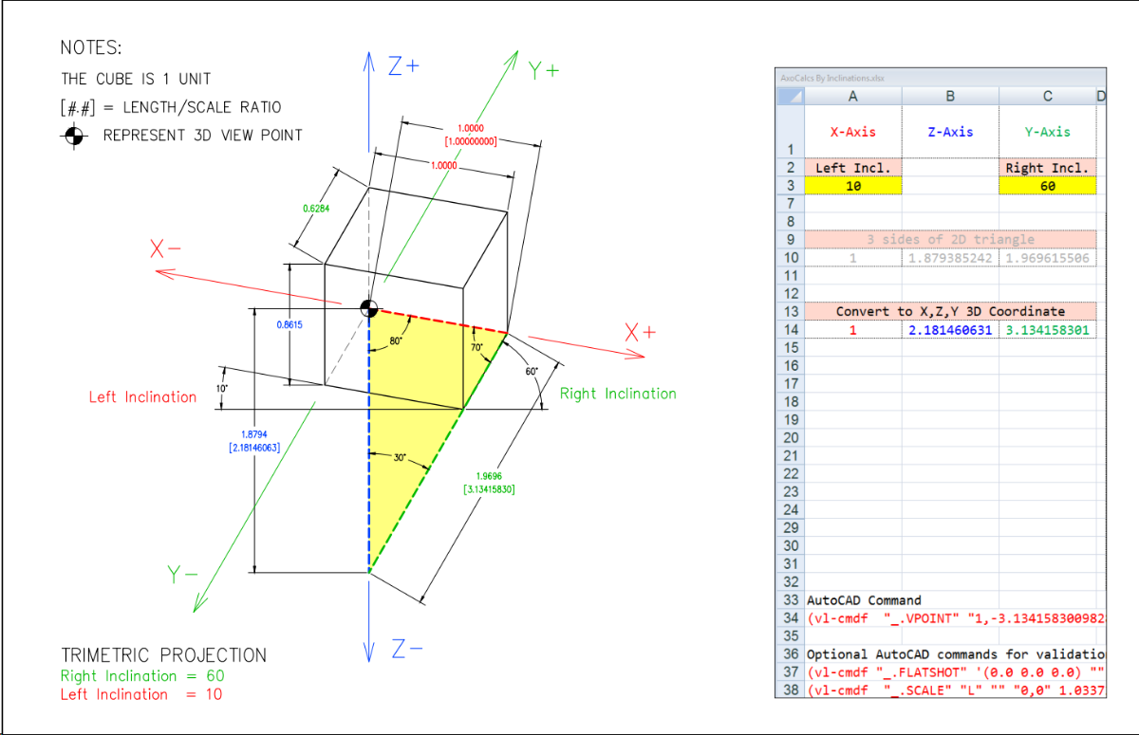
Task: Click green 'Right Inclination' label beside the cube
Action: point(618,394)
